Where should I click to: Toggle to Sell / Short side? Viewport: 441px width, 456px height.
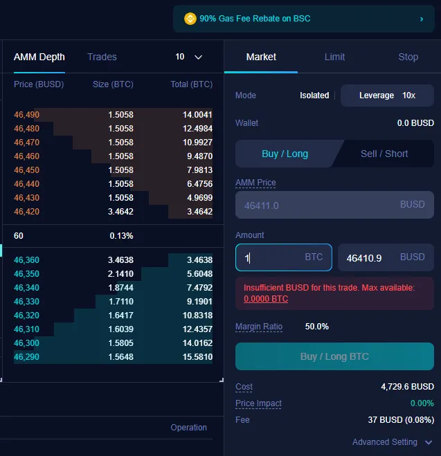coord(384,154)
